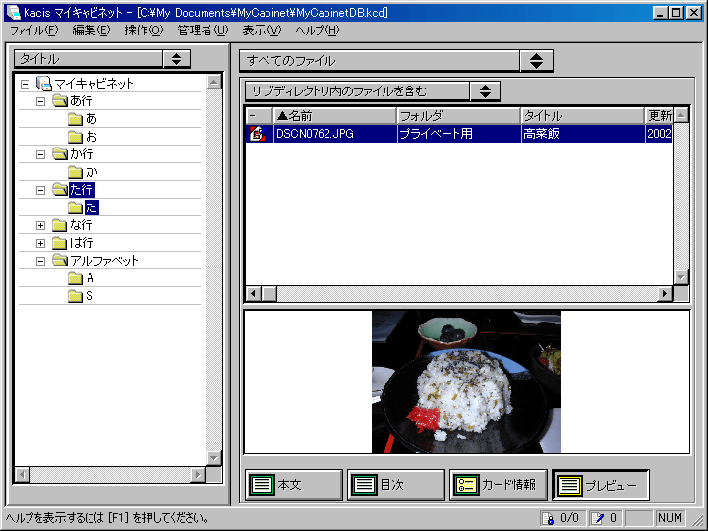The width and height of the screenshot is (708, 531).
Task: Click the tree panel scroll up arrow
Action: click(x=213, y=82)
